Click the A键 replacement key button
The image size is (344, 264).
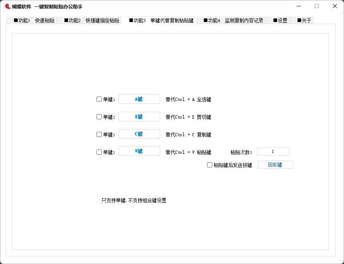click(x=139, y=99)
